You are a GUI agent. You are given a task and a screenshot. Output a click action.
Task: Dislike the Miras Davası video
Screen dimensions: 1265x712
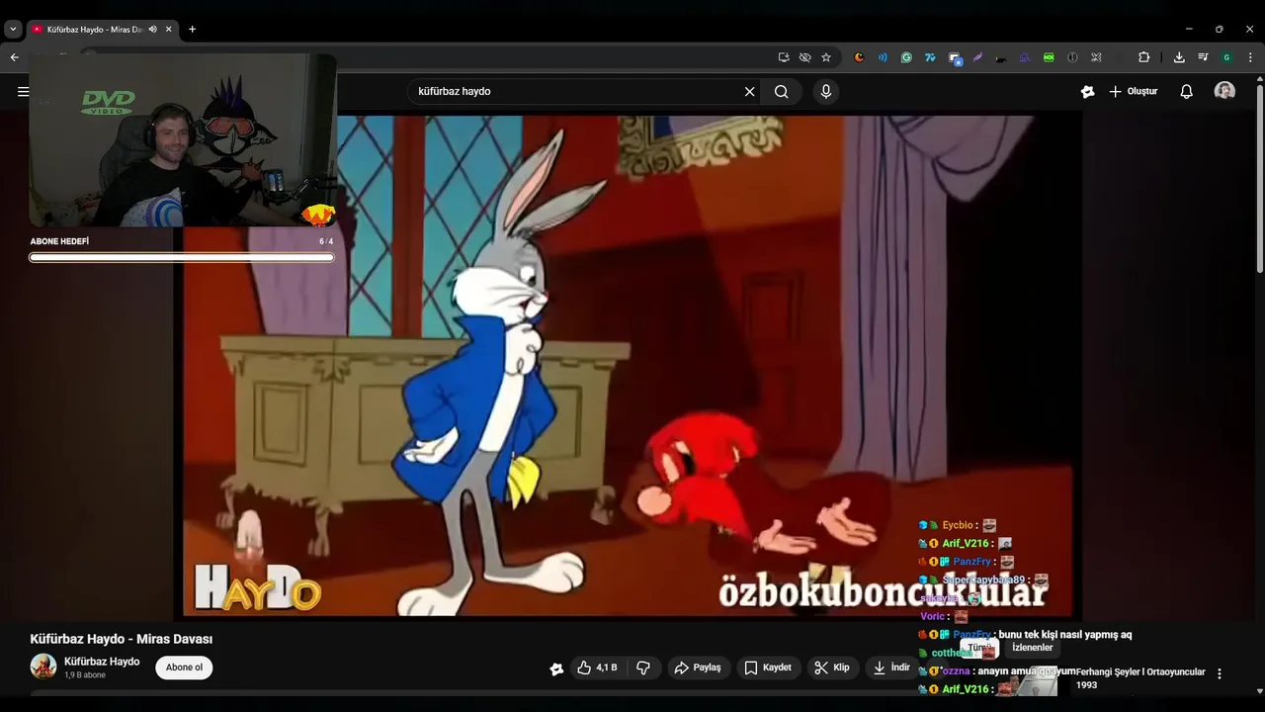point(643,667)
